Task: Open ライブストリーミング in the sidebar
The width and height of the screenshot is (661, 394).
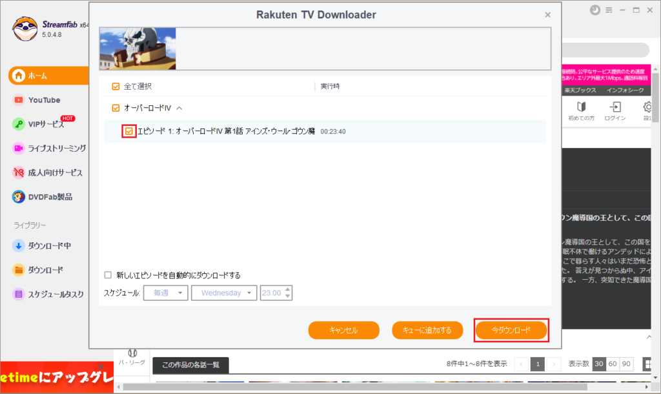Action: (49, 148)
